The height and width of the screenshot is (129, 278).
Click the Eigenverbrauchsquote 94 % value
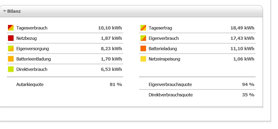coord(248,84)
